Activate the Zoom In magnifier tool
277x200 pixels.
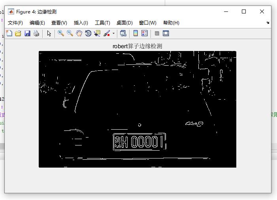pyautogui.click(x=61, y=33)
